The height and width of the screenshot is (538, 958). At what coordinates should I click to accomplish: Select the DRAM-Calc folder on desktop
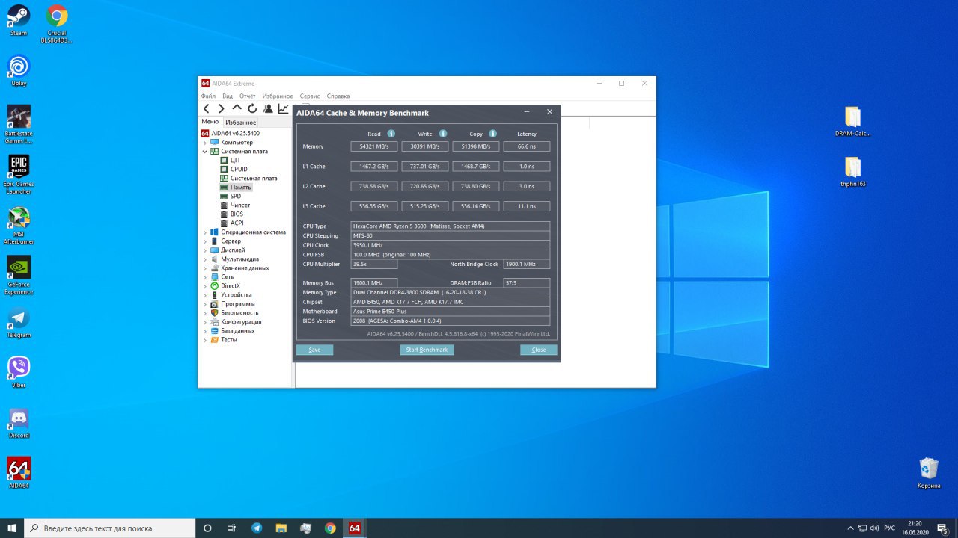(x=852, y=122)
